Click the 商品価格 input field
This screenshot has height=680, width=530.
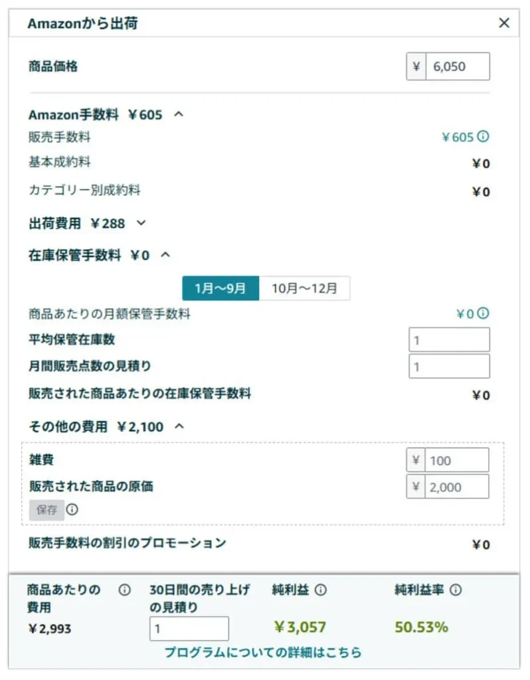(x=458, y=66)
